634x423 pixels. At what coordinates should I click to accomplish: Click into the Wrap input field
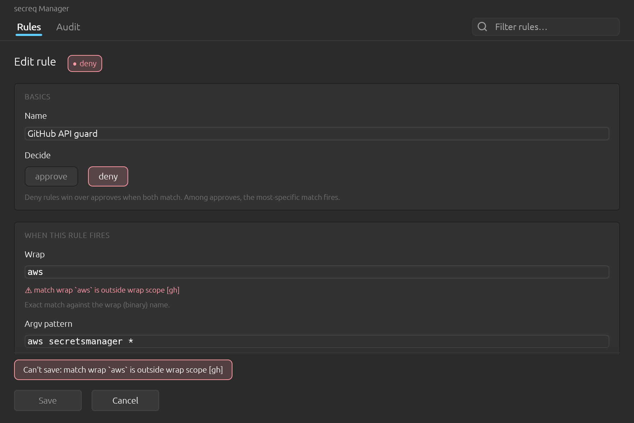(317, 272)
